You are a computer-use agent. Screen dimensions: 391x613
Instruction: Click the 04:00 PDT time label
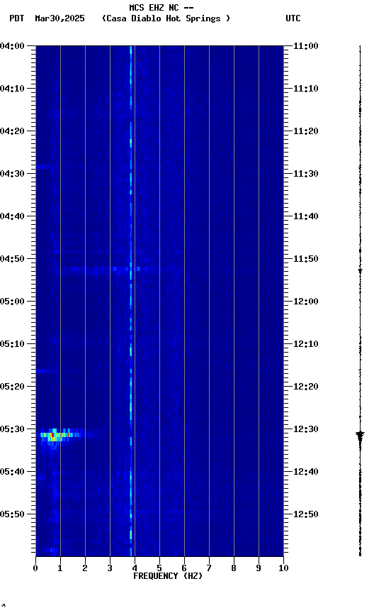(x=12, y=46)
